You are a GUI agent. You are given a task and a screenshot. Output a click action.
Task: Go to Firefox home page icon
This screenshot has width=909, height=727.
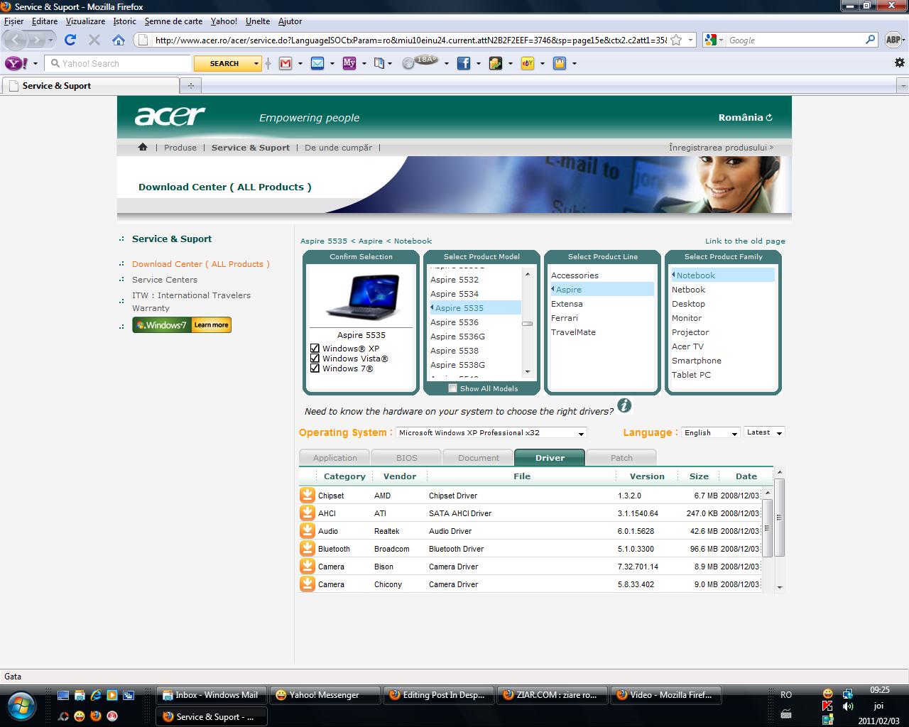[x=119, y=40]
